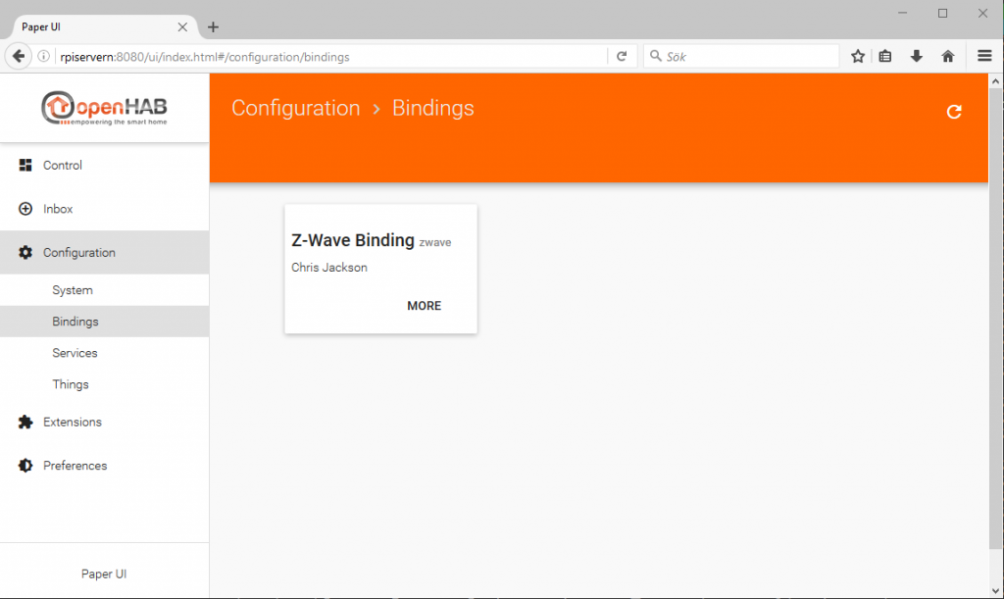Click the Sök search field
The image size is (1004, 599).
741,56
